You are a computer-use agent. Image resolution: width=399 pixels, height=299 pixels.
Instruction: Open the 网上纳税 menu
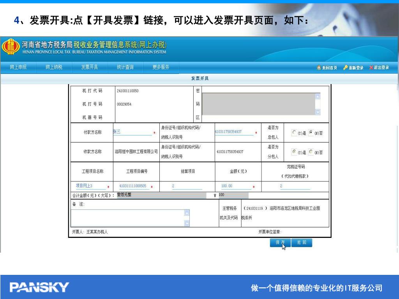tap(54, 67)
